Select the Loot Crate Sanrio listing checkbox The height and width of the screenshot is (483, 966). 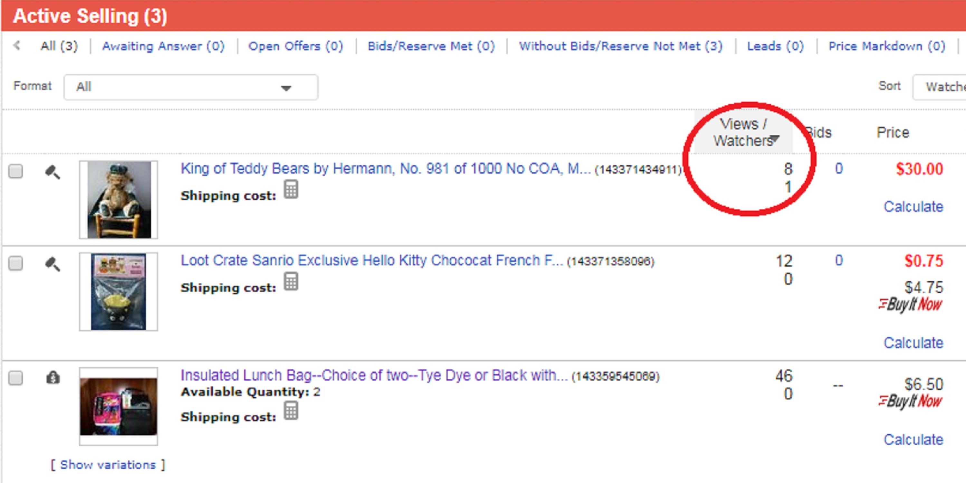[16, 263]
